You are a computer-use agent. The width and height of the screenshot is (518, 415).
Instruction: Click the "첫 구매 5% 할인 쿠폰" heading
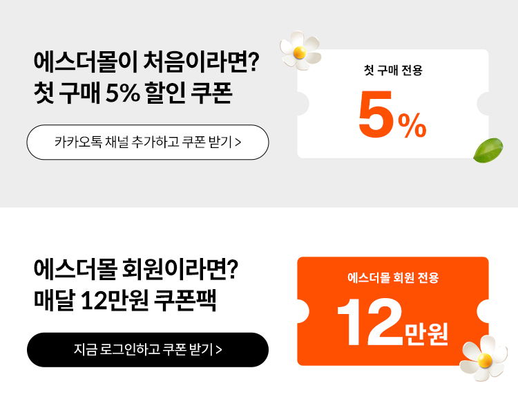(x=133, y=94)
